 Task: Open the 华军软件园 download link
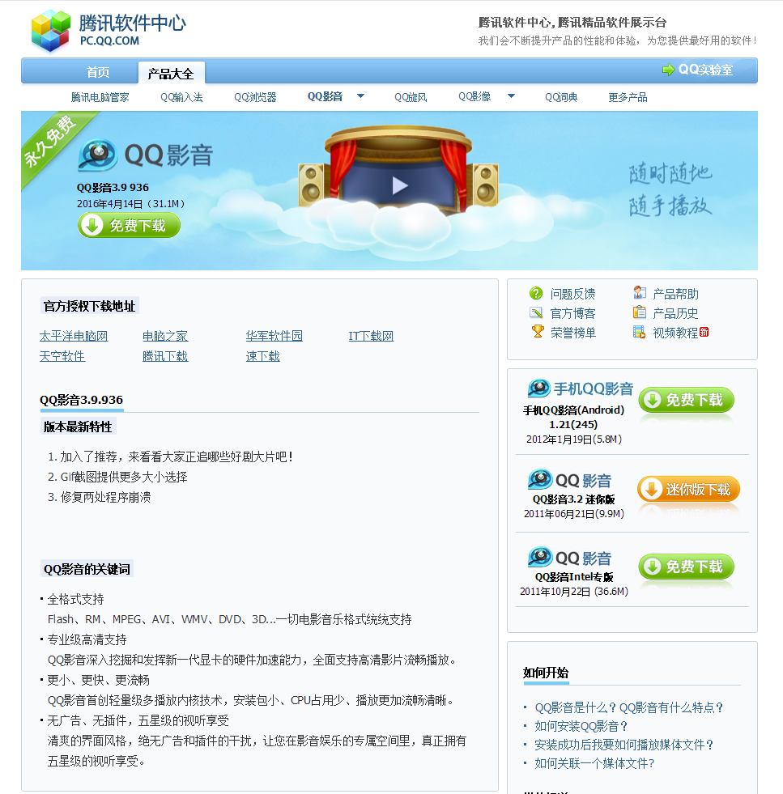(274, 336)
